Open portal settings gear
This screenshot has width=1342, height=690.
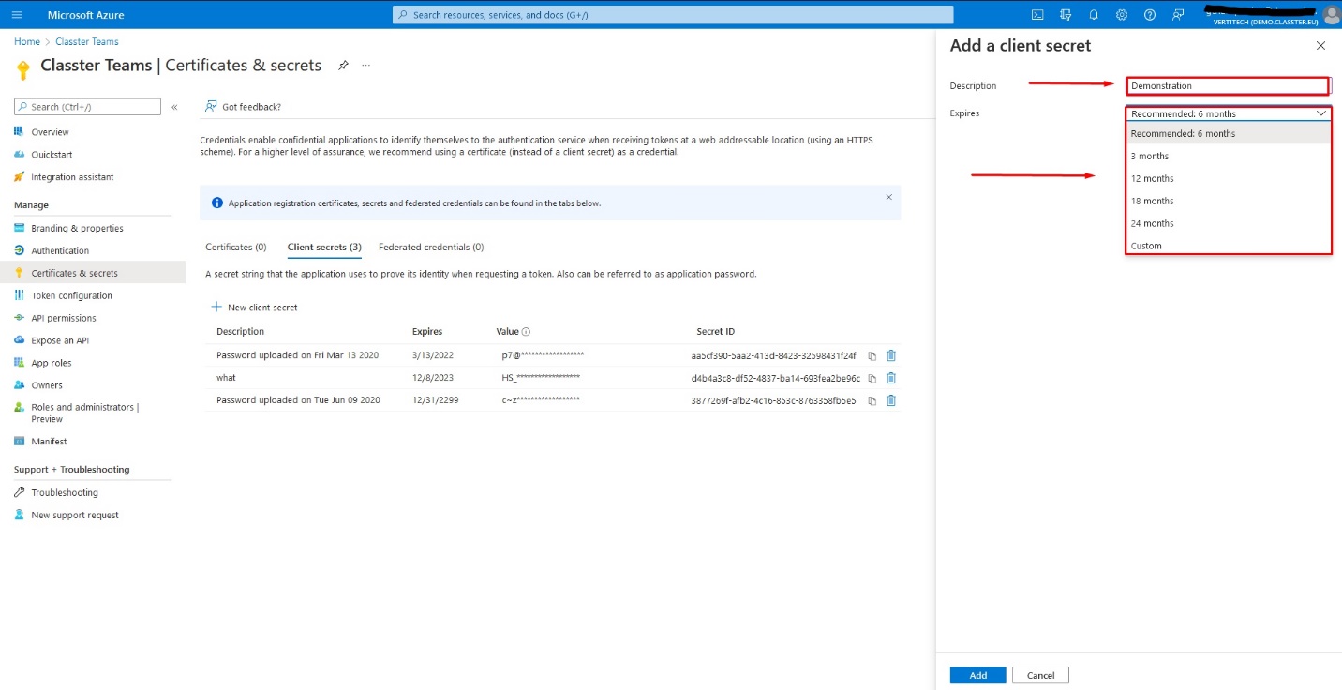[x=1122, y=15]
